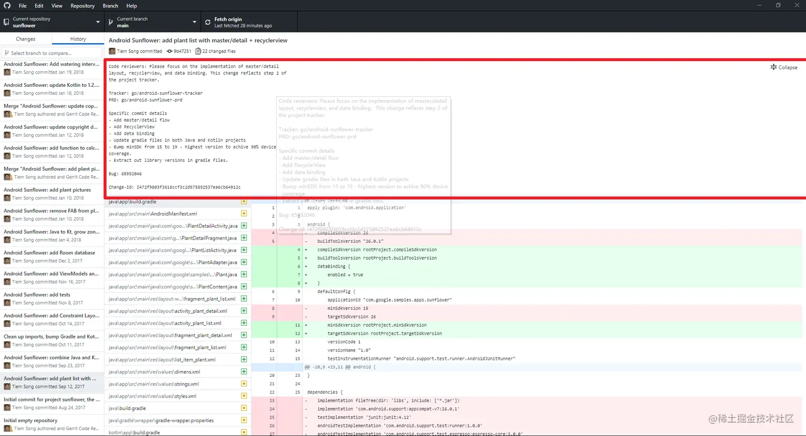Click added icon beside PlantAdapter.java
The width and height of the screenshot is (806, 436).
point(244,262)
